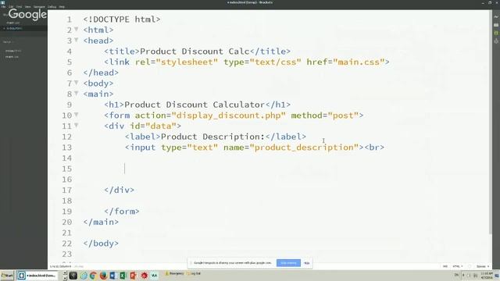Launch the red gear taskbar icon
The width and height of the screenshot is (500, 281).
(144, 276)
